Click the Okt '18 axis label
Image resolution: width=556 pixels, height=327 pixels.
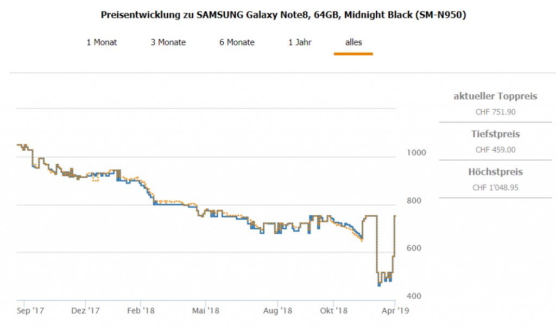[x=333, y=311]
